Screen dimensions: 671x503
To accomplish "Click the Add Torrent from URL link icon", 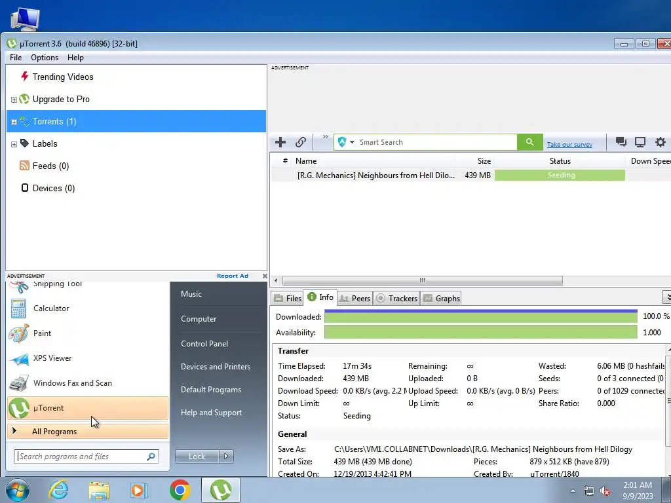I will coord(301,142).
